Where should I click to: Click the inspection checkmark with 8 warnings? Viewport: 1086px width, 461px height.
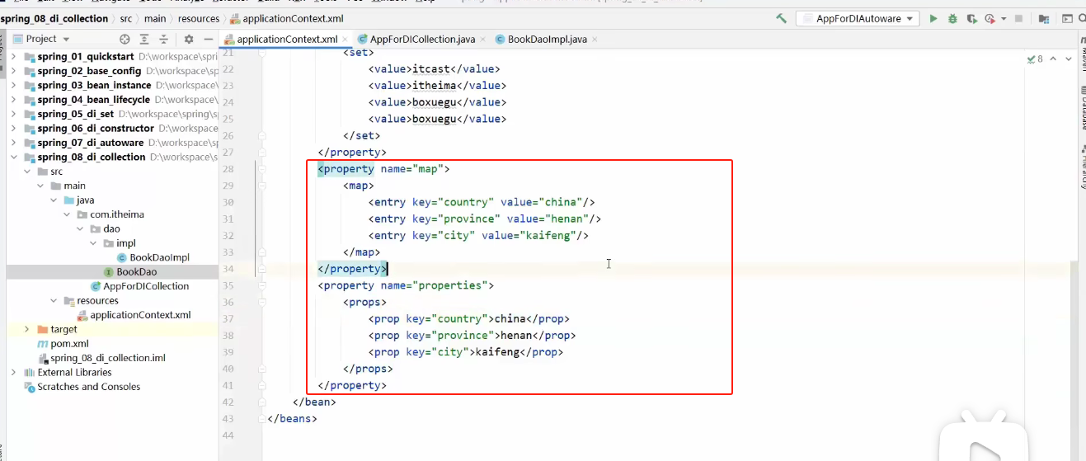(1035, 59)
